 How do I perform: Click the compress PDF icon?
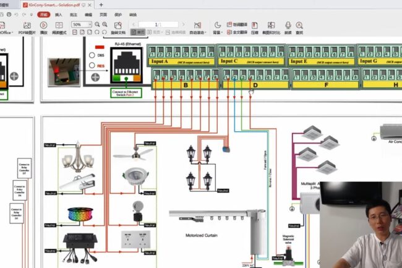[254, 27]
